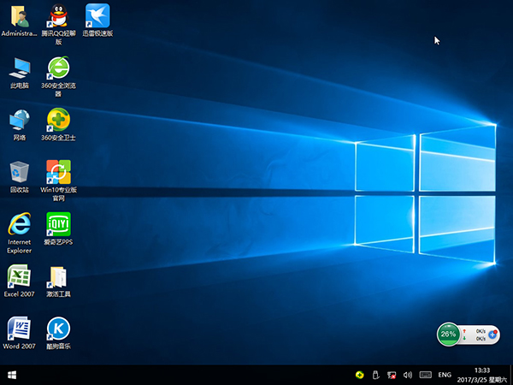Click the Administrator user folder icon
This screenshot has height=385, width=513.
(19, 15)
